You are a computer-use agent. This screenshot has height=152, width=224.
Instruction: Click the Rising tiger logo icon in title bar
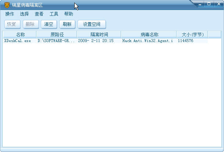(x=7, y=5)
